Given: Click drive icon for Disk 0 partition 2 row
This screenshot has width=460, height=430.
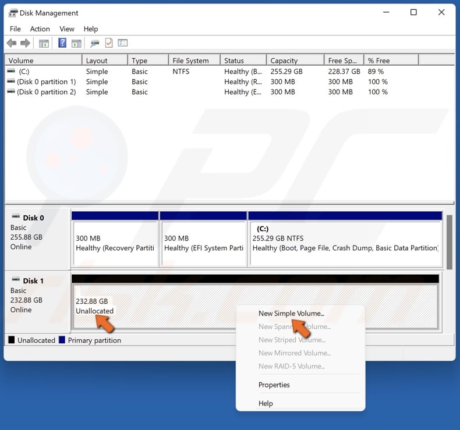Looking at the screenshot, I should (11, 91).
